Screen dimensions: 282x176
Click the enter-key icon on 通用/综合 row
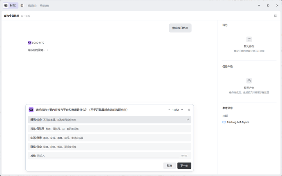tap(188, 120)
